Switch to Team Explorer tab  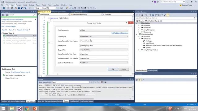(153, 71)
